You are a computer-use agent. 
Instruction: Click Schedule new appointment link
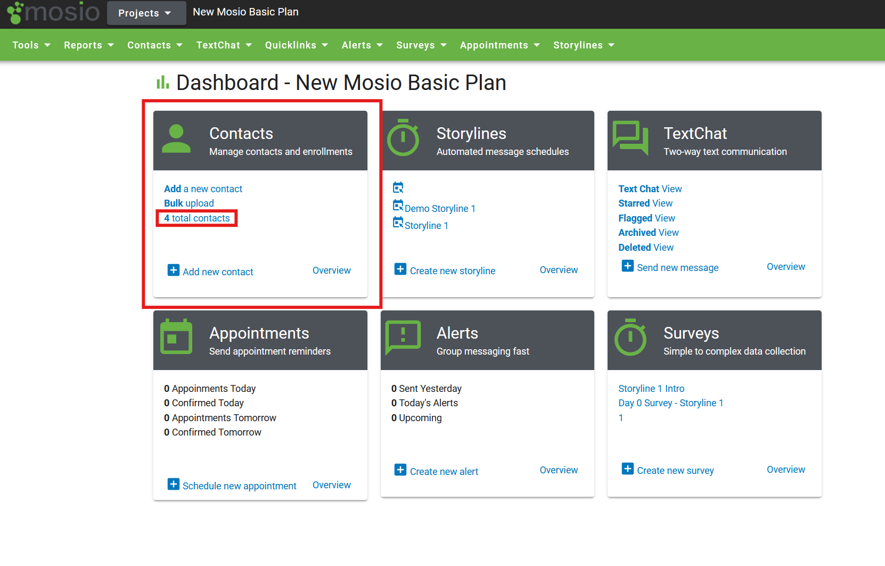[x=240, y=486]
